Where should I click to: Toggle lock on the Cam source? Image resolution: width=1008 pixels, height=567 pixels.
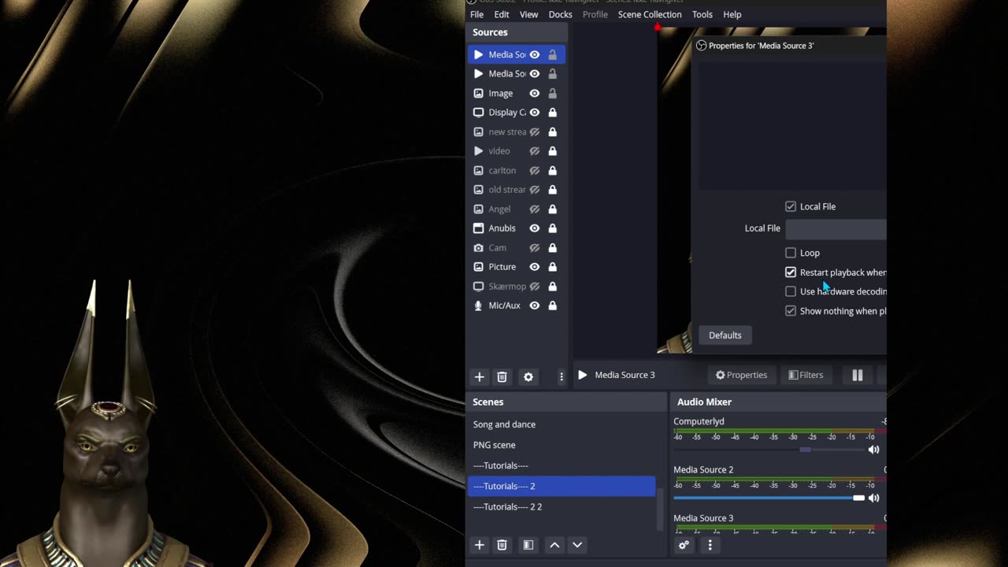552,247
